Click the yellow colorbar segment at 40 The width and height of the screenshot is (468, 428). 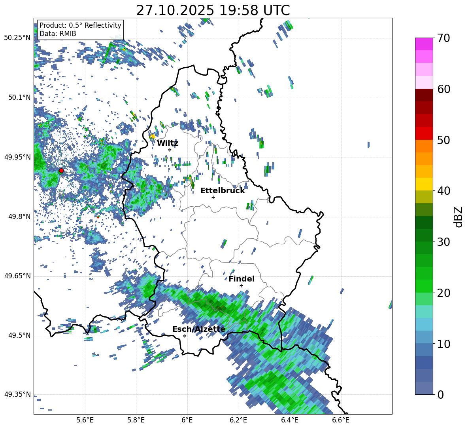pyautogui.click(x=424, y=185)
